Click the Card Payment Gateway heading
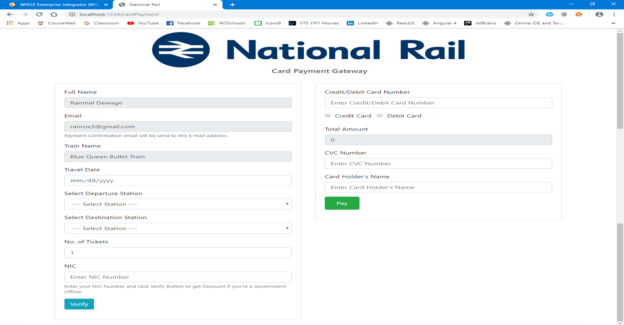Screen dimensions: 624x325 click(319, 71)
